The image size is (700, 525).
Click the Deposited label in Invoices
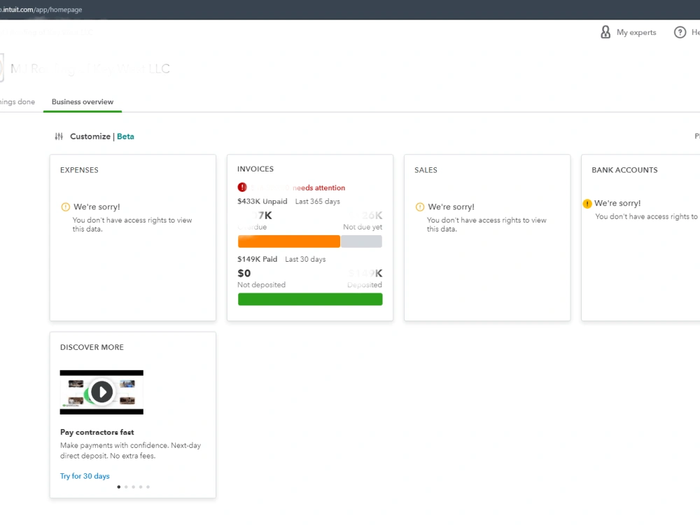point(365,285)
